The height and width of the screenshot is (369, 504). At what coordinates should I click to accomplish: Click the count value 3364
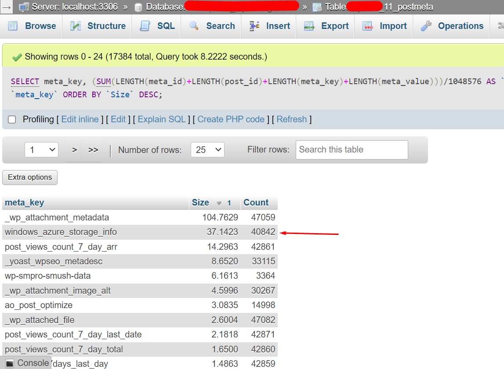[265, 276]
